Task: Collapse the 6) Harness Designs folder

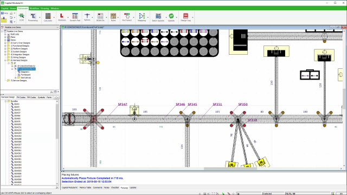Action: 5,60
